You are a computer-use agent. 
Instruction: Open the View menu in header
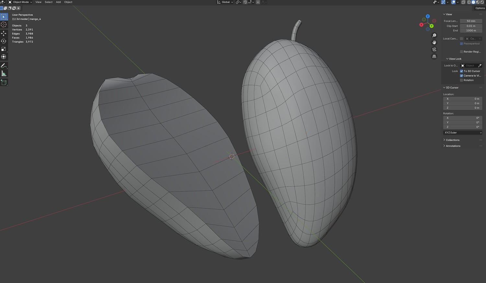click(x=38, y=2)
